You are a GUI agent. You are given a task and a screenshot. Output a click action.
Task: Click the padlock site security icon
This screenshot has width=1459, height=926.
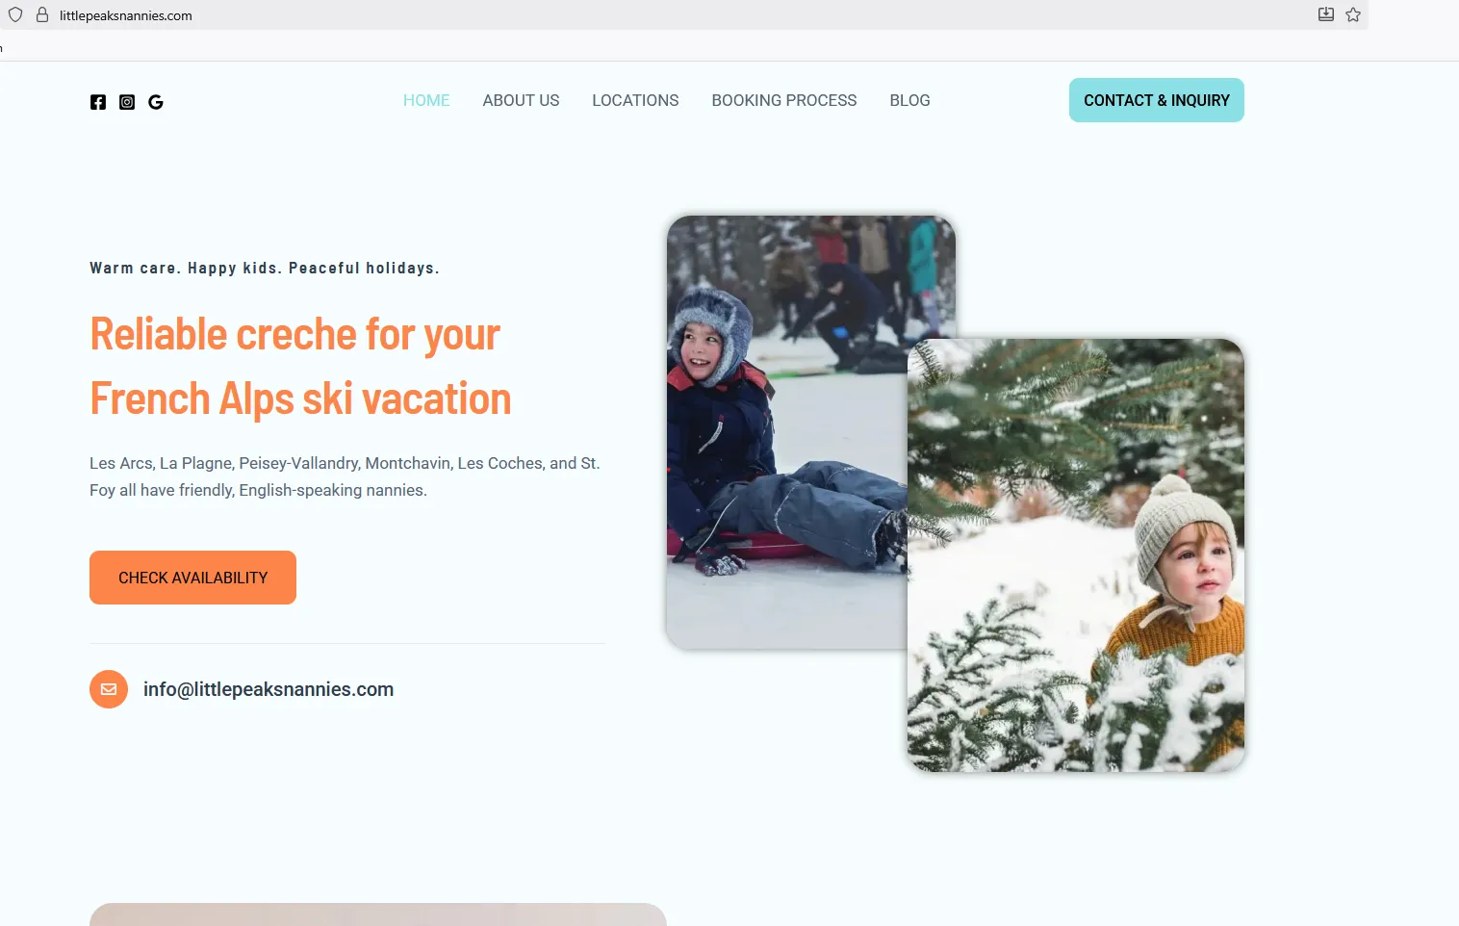pyautogui.click(x=42, y=14)
